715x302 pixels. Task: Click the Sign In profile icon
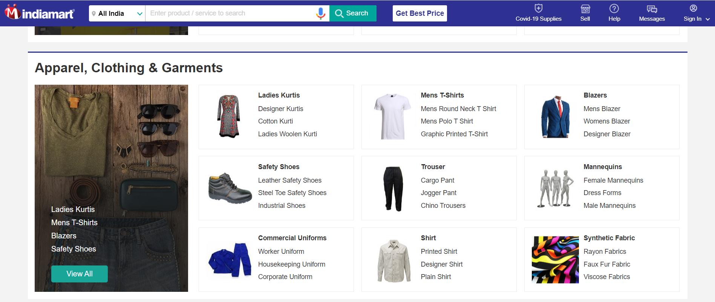point(693,8)
